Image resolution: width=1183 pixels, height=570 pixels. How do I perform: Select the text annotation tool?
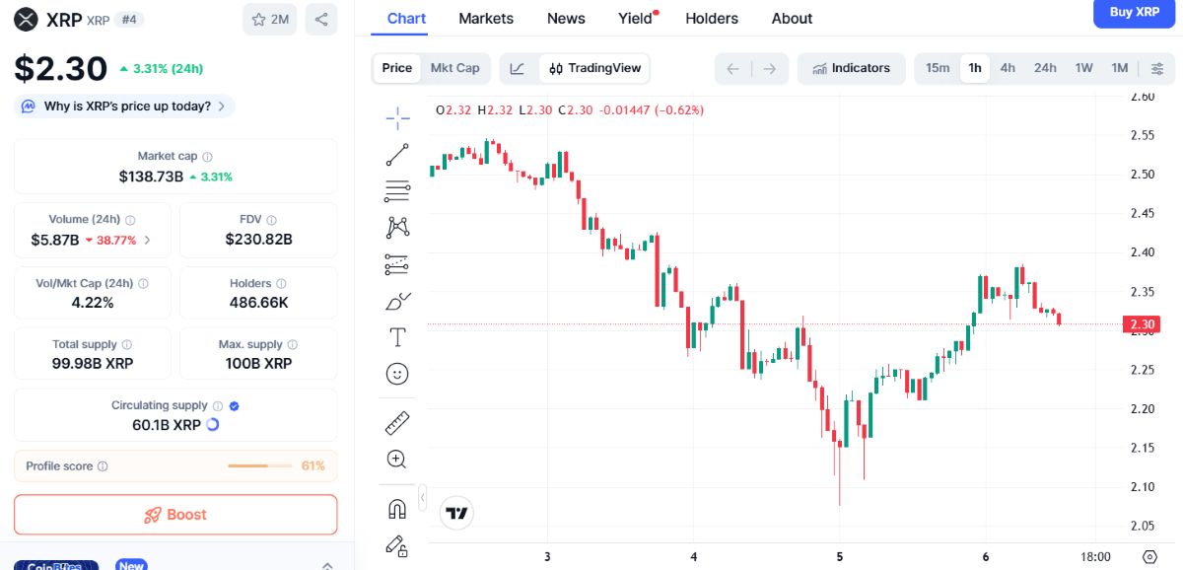point(397,336)
